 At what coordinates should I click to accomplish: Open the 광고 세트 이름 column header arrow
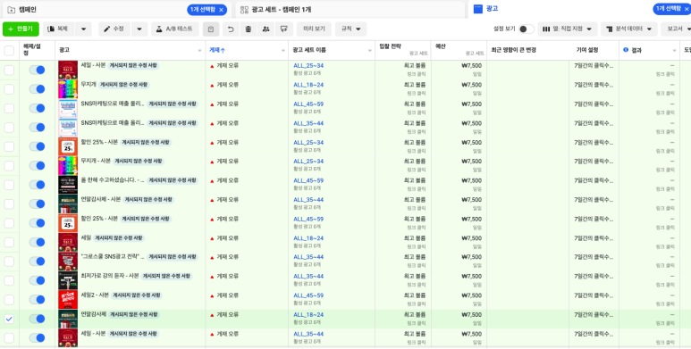[370, 51]
